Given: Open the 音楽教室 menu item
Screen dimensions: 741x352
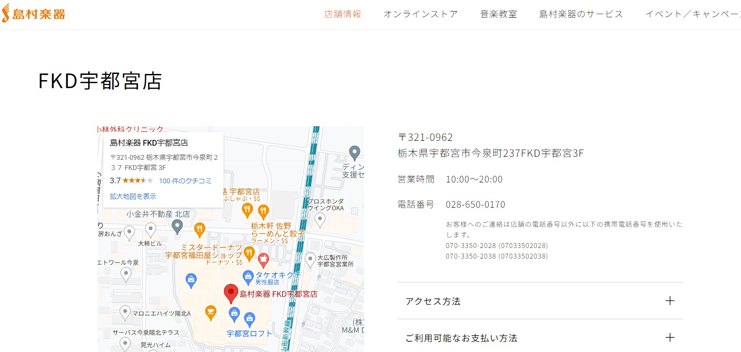Looking at the screenshot, I should point(498,14).
